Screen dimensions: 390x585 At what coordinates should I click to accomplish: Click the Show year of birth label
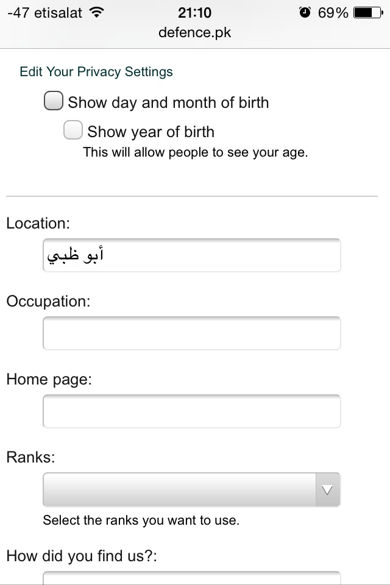coord(151,132)
